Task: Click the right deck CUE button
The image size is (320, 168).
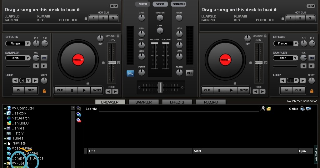Action: coord(207,90)
